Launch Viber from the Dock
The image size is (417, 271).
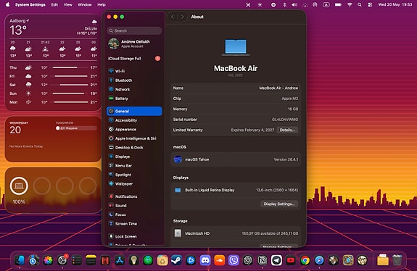234,260
